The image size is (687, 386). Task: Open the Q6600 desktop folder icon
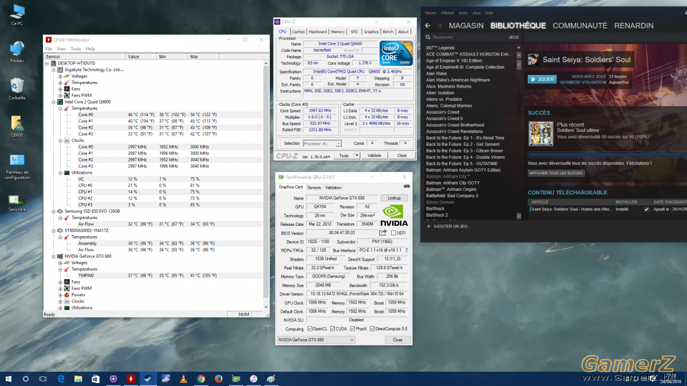point(17,127)
